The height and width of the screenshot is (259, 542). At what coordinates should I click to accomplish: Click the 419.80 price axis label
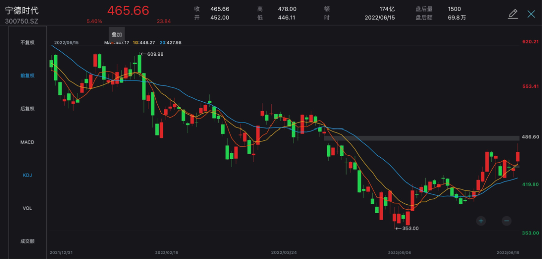[531, 184]
